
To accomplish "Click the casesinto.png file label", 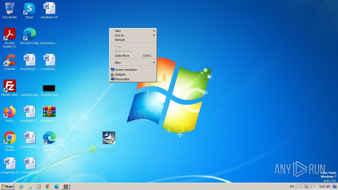I will [x=29, y=95].
